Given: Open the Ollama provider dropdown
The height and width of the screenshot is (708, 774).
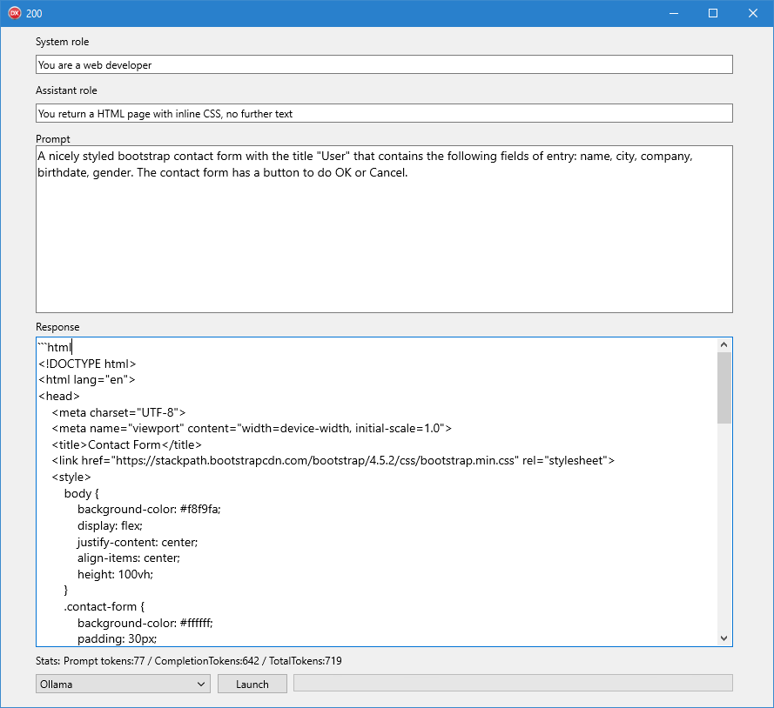Looking at the screenshot, I should (x=123, y=684).
